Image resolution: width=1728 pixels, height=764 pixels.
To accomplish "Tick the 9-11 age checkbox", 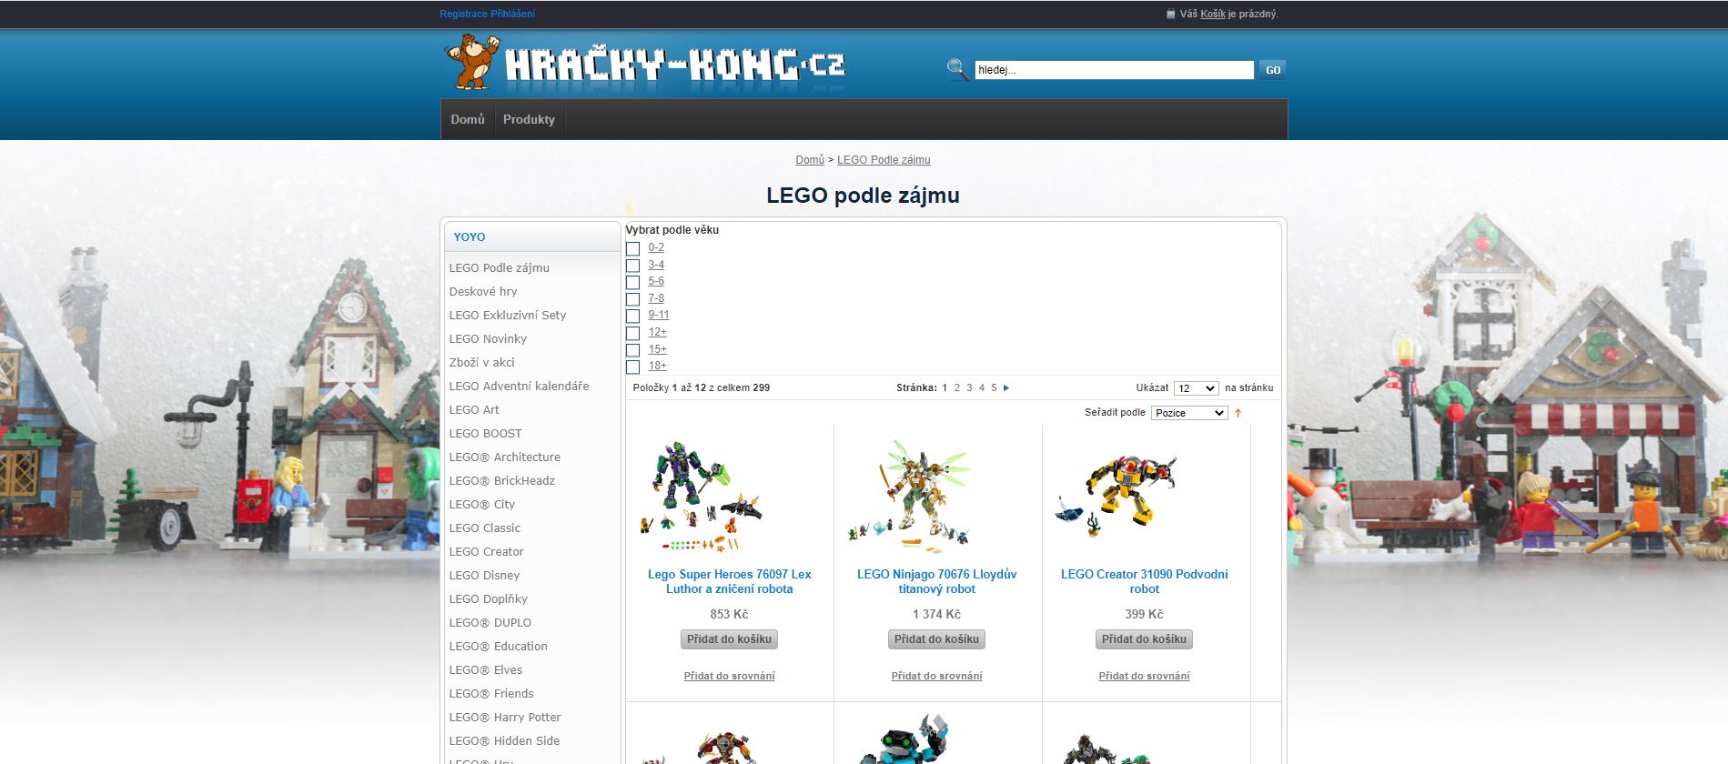I will [632, 316].
